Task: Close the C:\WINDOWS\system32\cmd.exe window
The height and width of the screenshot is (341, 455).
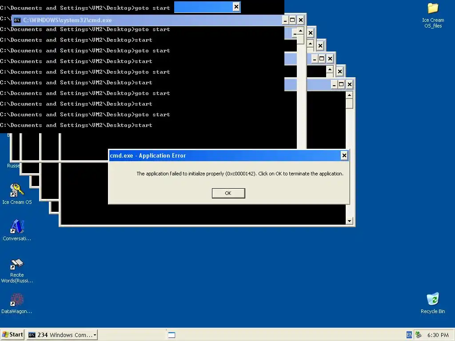Action: coord(301,20)
